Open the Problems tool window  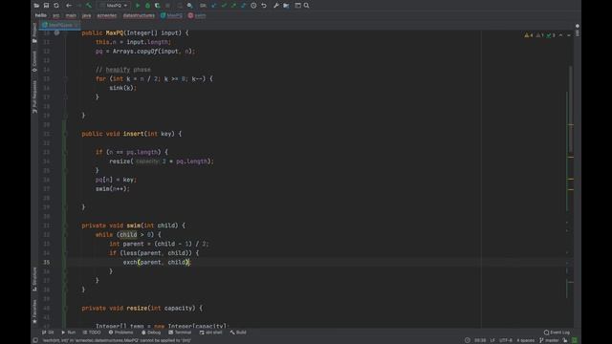coord(121,333)
